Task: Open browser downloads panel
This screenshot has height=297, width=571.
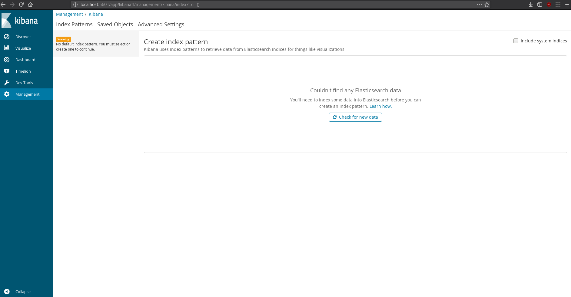Action: click(x=531, y=5)
